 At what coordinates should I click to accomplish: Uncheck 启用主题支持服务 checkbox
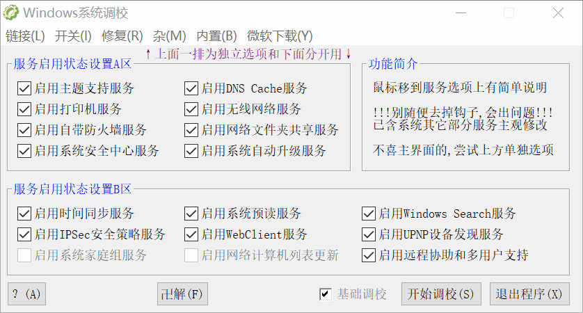[24, 88]
